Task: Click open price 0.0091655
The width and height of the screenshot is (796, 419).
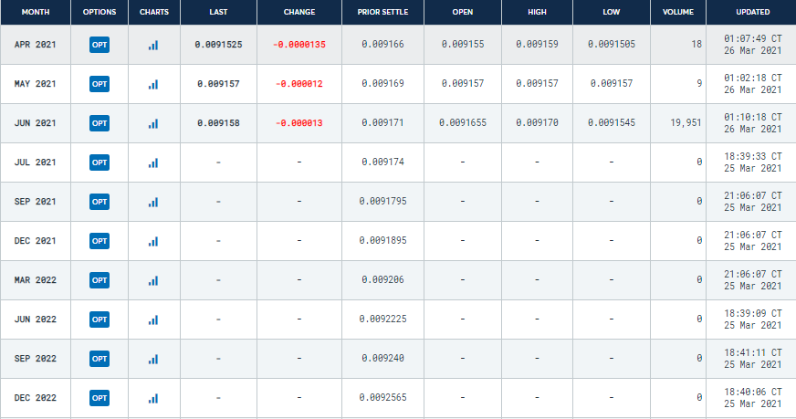Action: 463,122
